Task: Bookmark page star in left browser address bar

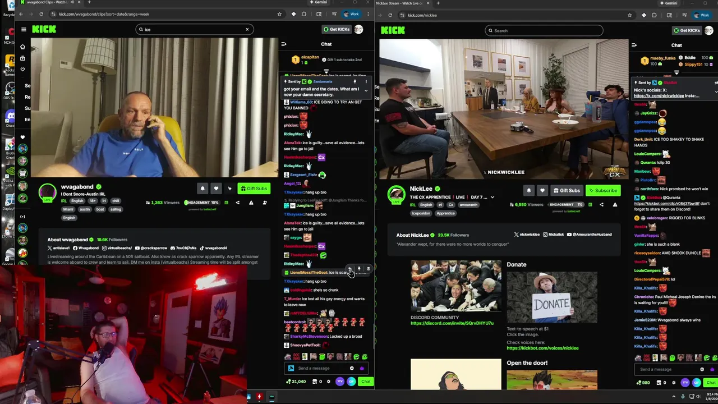Action: (279, 14)
